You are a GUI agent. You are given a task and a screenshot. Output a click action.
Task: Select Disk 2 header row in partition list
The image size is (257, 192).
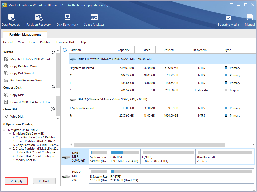click(x=162, y=99)
